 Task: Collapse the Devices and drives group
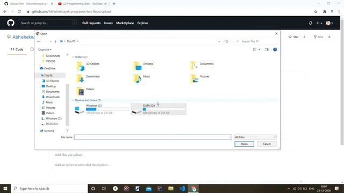tap(73, 100)
